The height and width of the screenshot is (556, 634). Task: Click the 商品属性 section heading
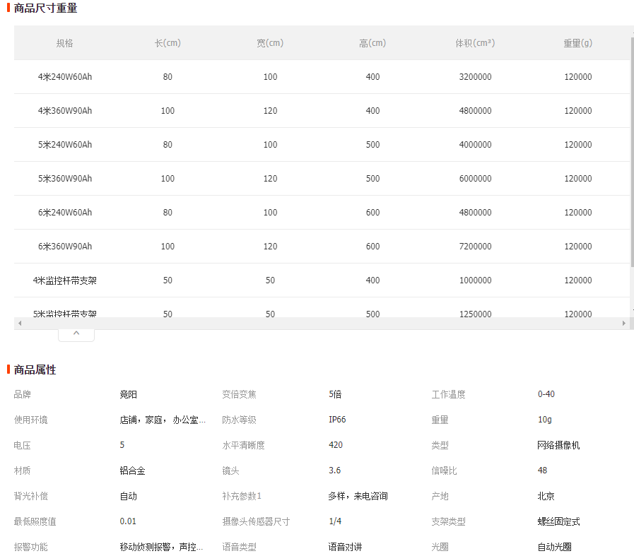[x=35, y=370]
